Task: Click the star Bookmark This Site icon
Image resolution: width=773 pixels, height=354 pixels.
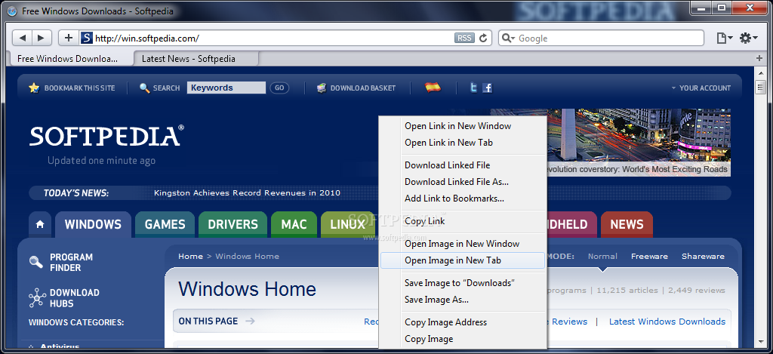Action: [x=34, y=88]
